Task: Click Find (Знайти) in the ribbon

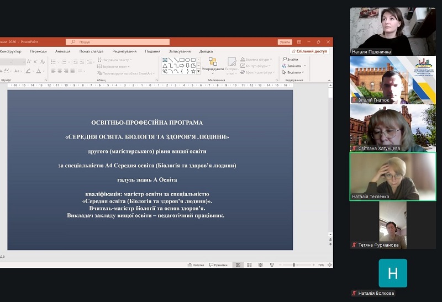Action: [291, 59]
